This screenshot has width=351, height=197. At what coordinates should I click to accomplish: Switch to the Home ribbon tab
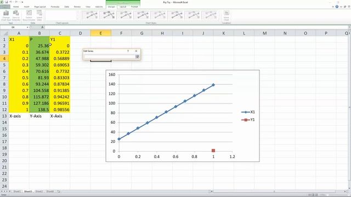coord(16,7)
